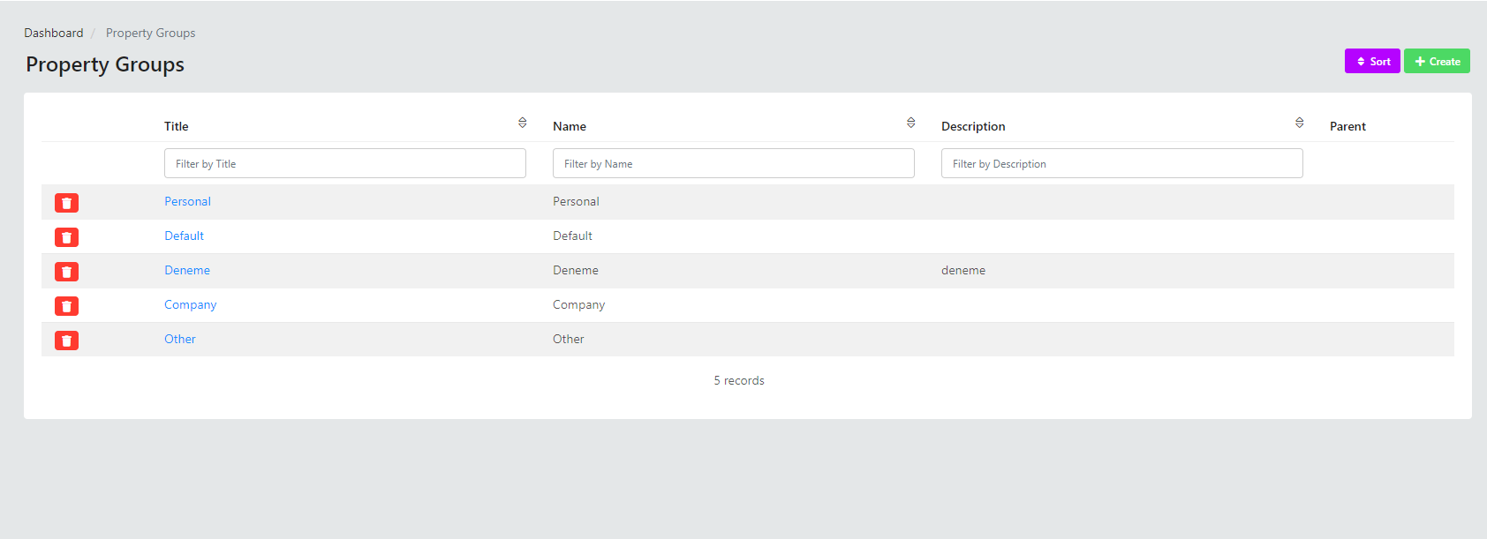The height and width of the screenshot is (539, 1487).
Task: Create a new property group
Action: click(x=1437, y=61)
